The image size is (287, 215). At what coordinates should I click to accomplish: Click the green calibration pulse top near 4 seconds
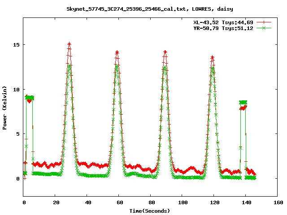tap(30, 98)
